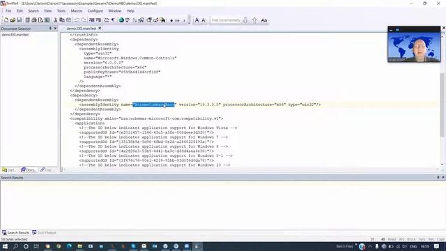
Task: Click the Open file folder icon
Action: pyautogui.click(x=13, y=20)
